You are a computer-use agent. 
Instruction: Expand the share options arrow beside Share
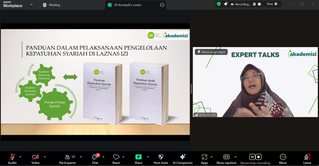pyautogui.click(x=146, y=157)
